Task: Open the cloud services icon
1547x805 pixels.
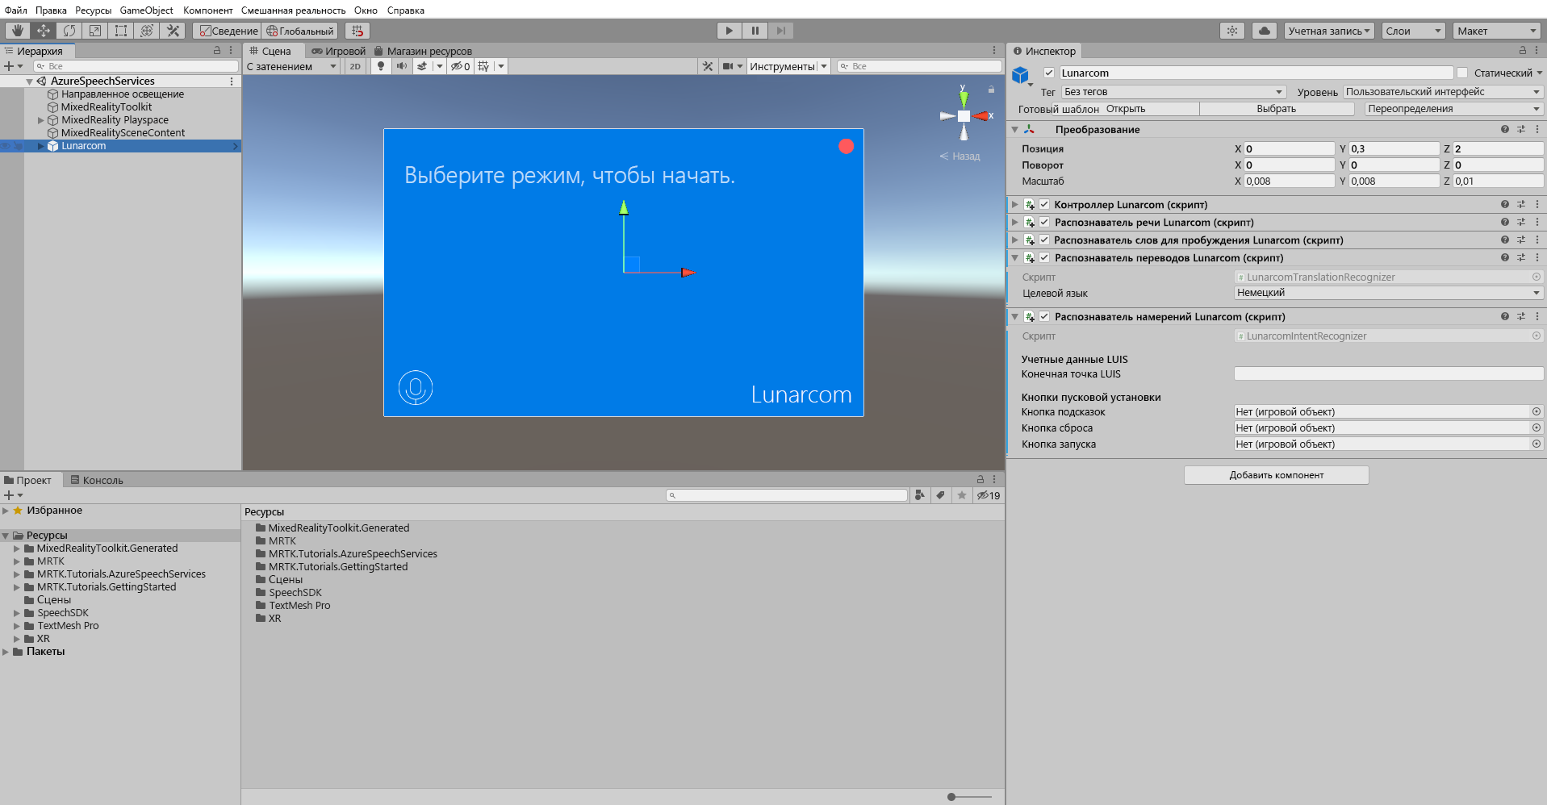Action: coord(1265,31)
